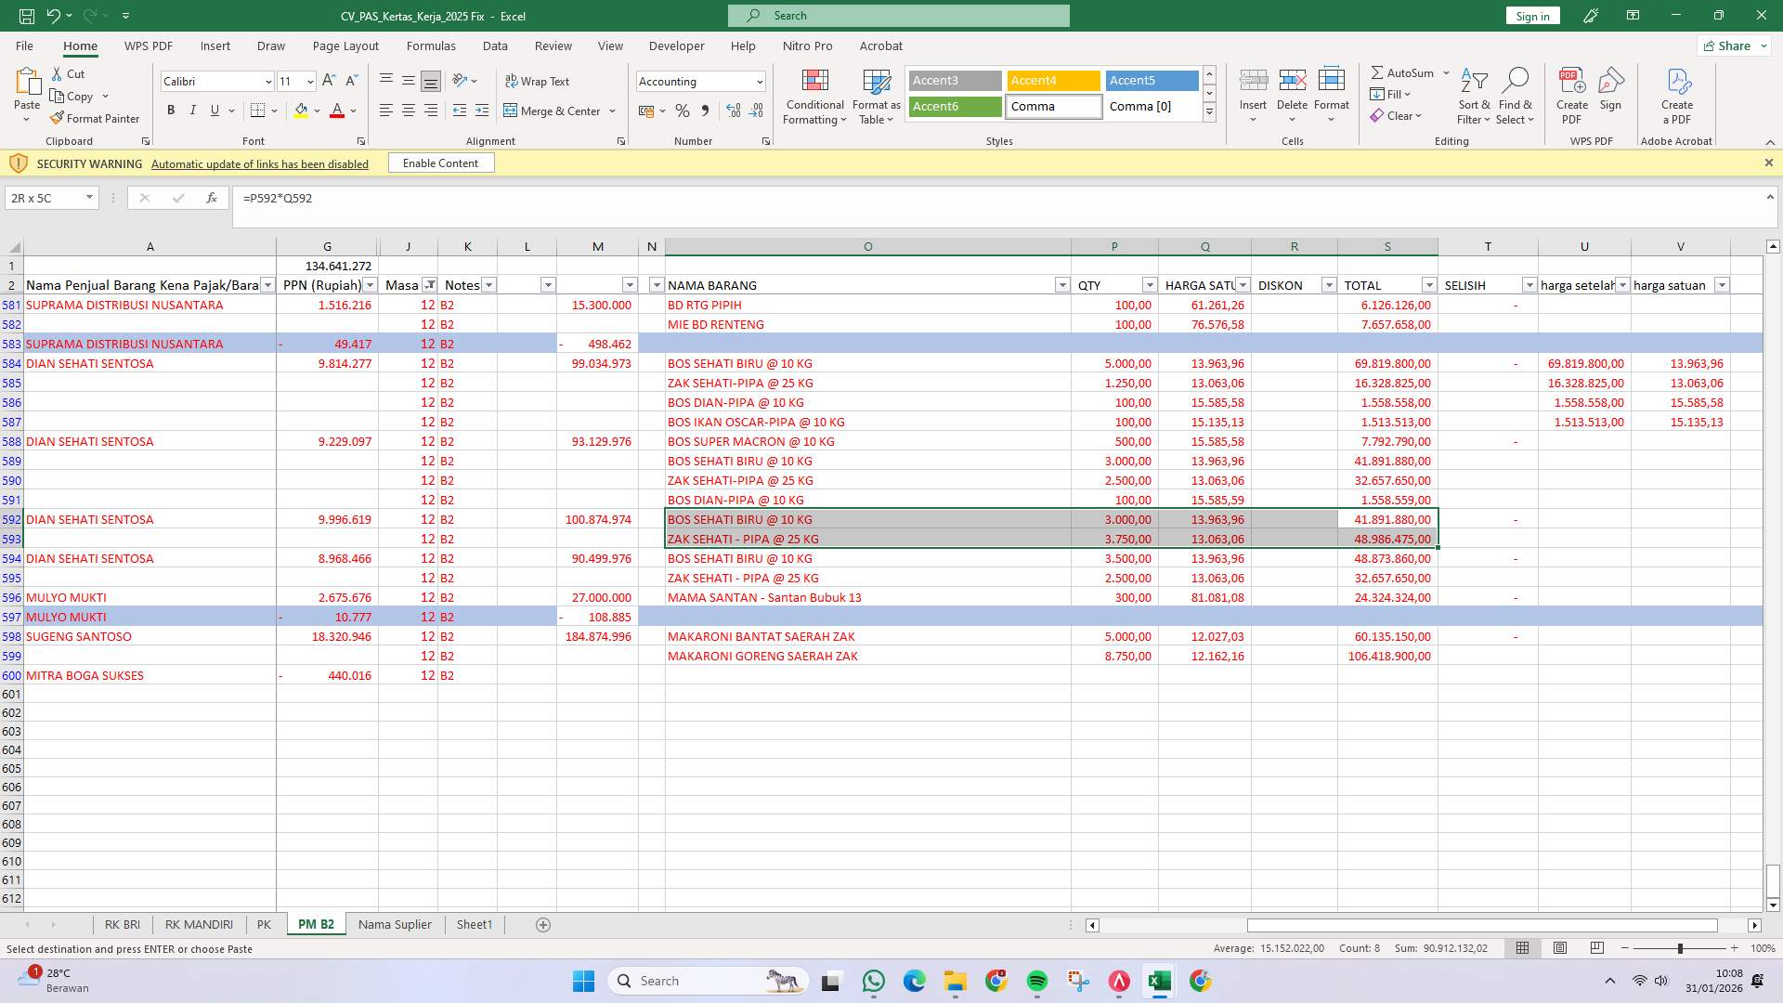
Task: Open WhatsApp from the taskbar
Action: (x=874, y=981)
